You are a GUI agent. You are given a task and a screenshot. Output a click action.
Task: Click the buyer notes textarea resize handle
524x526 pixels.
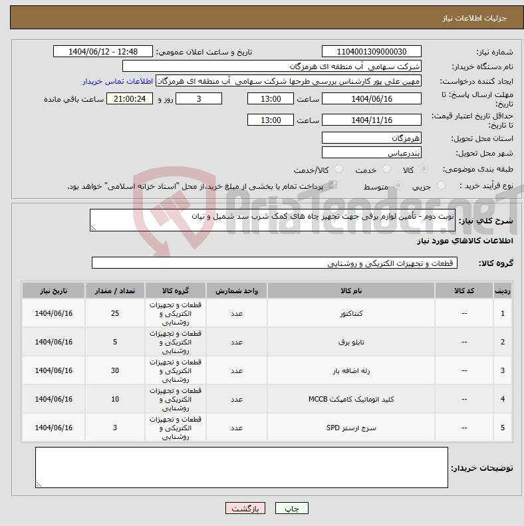click(x=39, y=485)
